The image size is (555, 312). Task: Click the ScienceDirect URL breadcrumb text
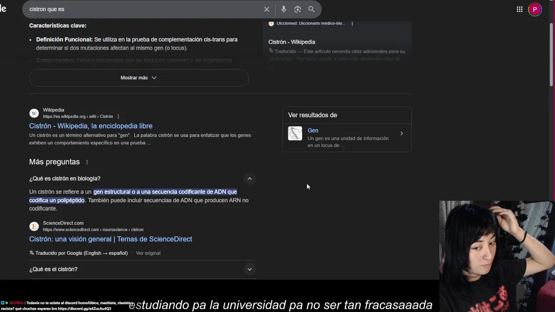[x=93, y=230]
